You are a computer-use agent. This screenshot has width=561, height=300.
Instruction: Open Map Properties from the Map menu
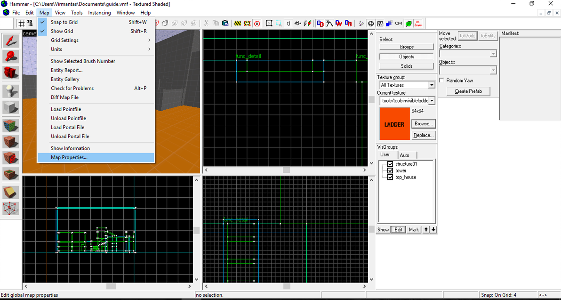click(69, 157)
